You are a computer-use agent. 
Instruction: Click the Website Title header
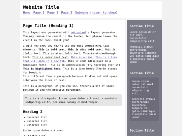click(x=41, y=7)
